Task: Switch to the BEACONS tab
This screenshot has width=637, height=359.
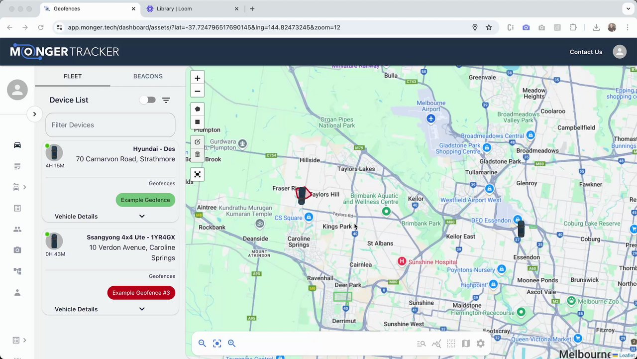Action: point(148,76)
